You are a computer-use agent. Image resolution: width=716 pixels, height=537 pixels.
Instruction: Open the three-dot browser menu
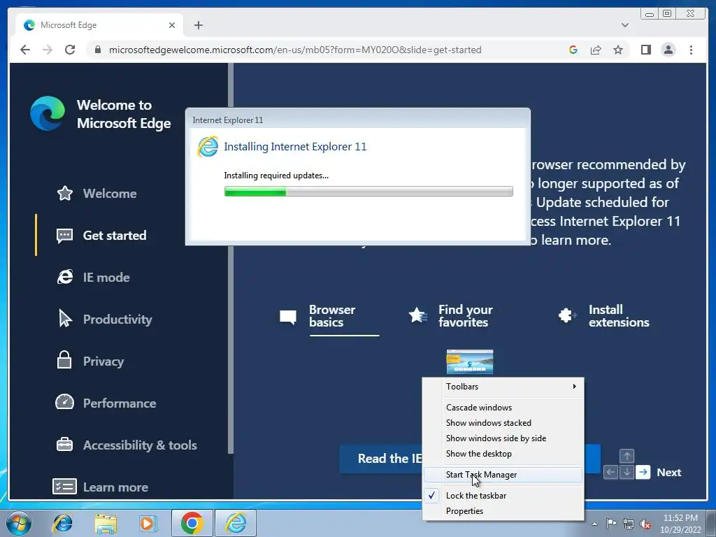pos(691,50)
